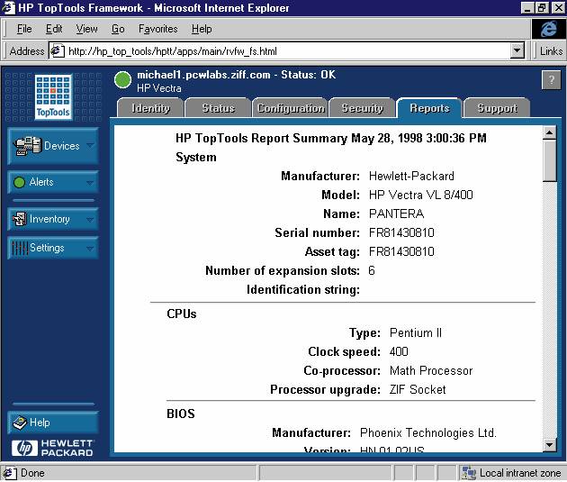The height and width of the screenshot is (482, 567).
Task: Click the Hewlett Packard logo
Action: click(x=52, y=447)
